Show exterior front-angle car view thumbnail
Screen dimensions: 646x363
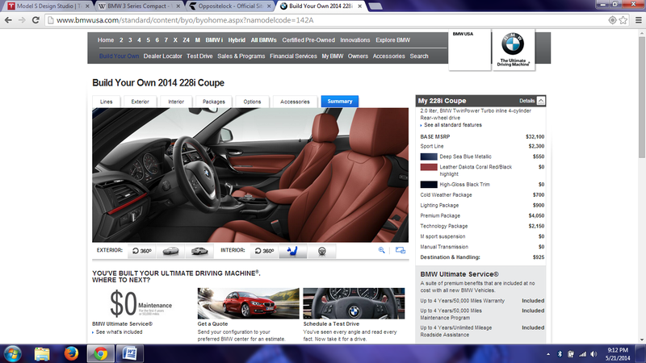point(170,251)
